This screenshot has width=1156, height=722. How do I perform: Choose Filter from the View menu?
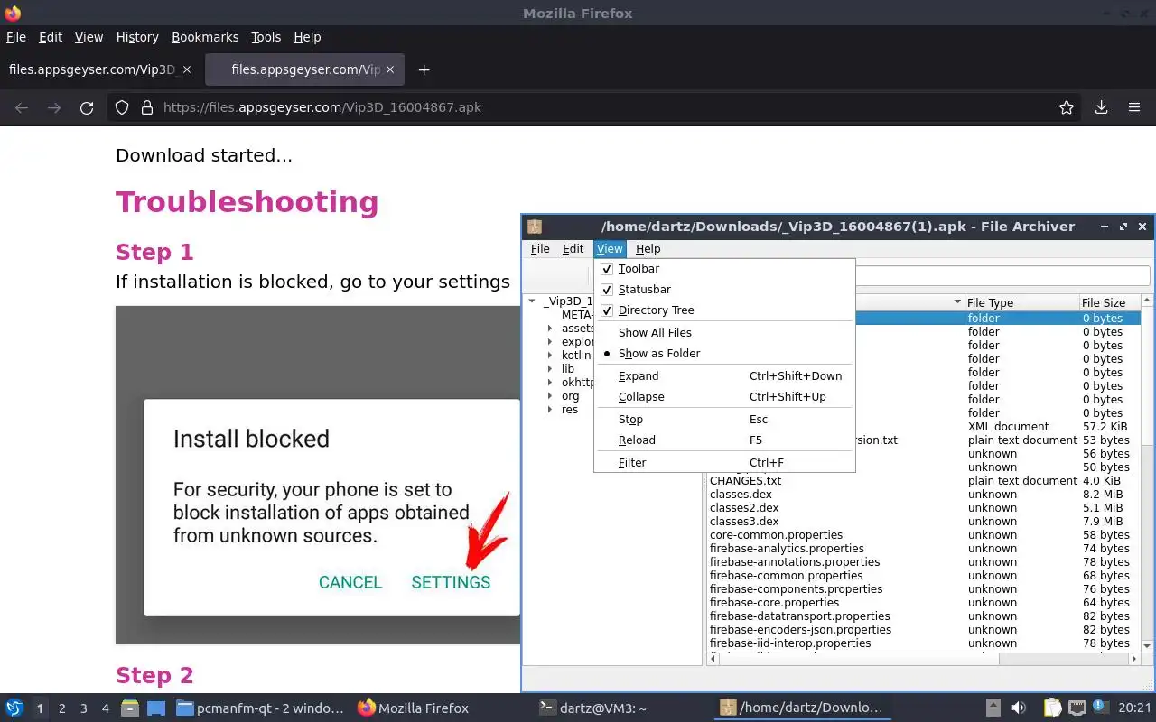click(x=724, y=463)
